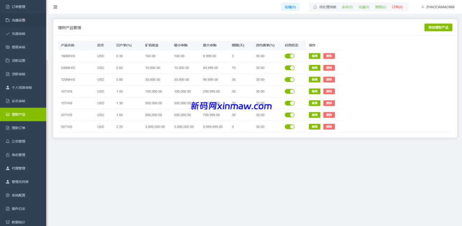Click the 管理员列表 person icon
This screenshot has width=462, height=226.
[x=8, y=181]
